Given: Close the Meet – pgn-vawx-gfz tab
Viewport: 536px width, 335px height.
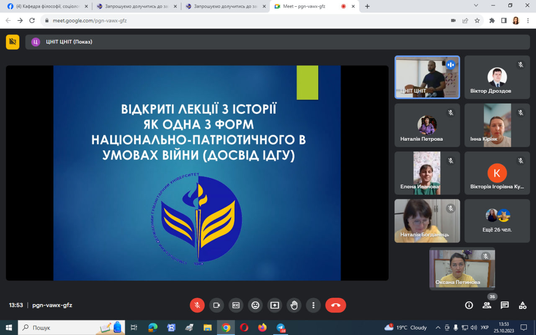Looking at the screenshot, I should point(353,6).
